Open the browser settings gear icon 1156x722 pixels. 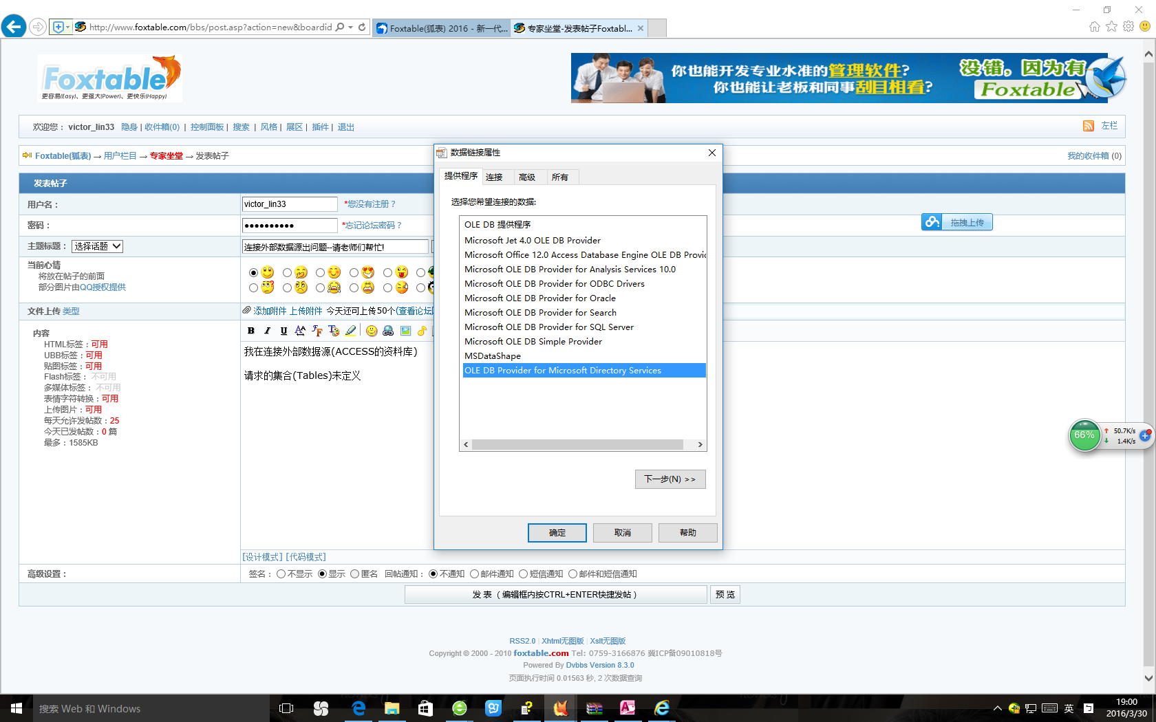click(x=1128, y=27)
